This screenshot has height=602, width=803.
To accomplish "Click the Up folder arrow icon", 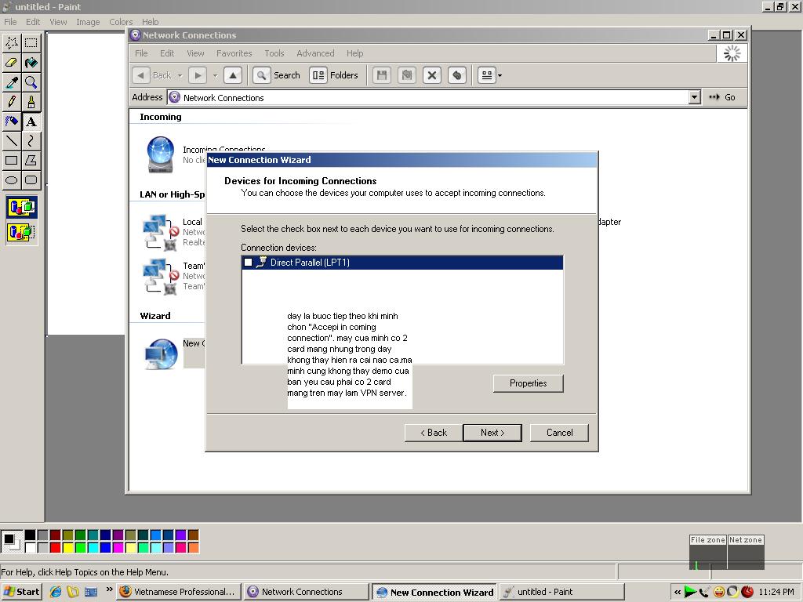I will (232, 75).
